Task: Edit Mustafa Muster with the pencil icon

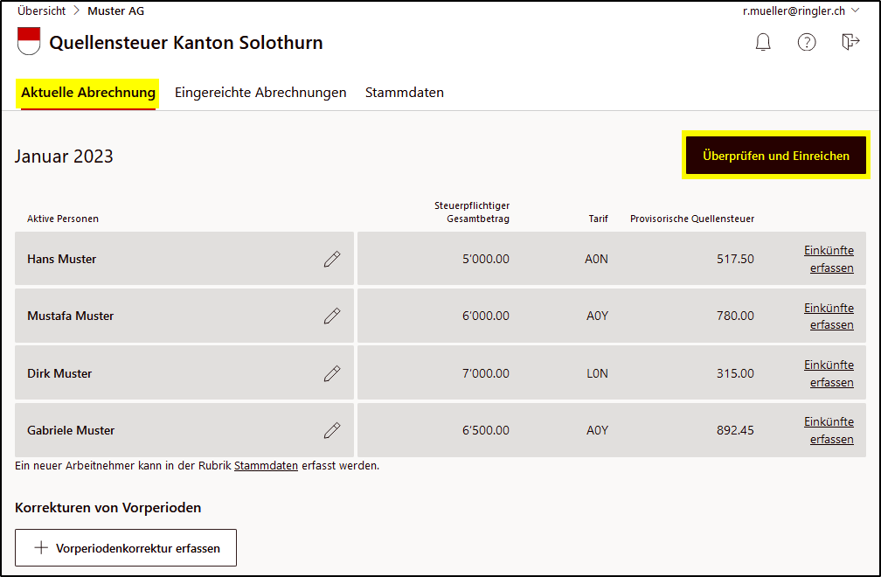Action: click(x=332, y=316)
